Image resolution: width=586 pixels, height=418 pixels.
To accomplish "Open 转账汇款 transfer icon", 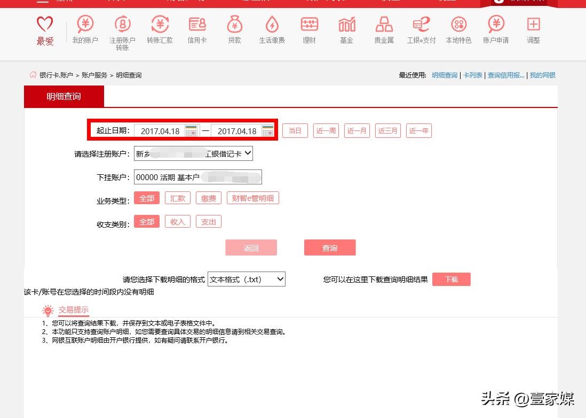I will point(160,25).
